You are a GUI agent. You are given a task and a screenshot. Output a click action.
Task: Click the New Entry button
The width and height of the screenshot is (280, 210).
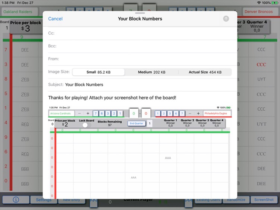(x=71, y=200)
